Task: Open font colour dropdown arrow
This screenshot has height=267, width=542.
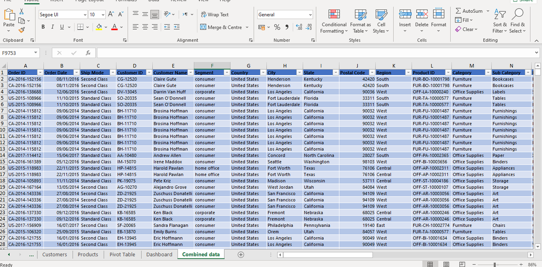Action: (121, 28)
